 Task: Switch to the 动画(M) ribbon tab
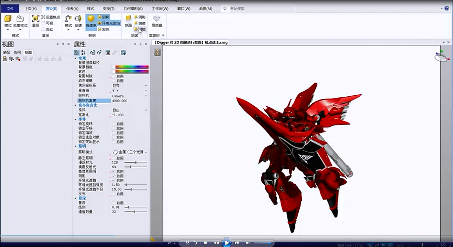coord(206,9)
